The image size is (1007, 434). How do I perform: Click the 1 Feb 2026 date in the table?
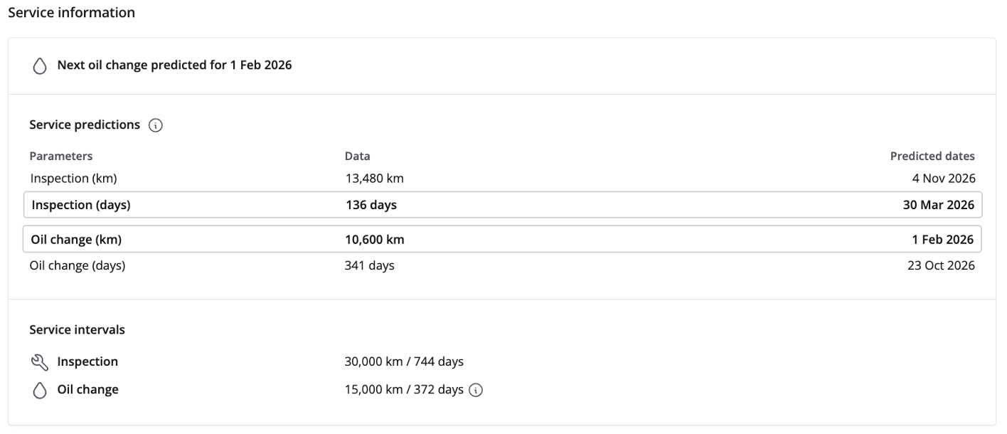(x=942, y=240)
